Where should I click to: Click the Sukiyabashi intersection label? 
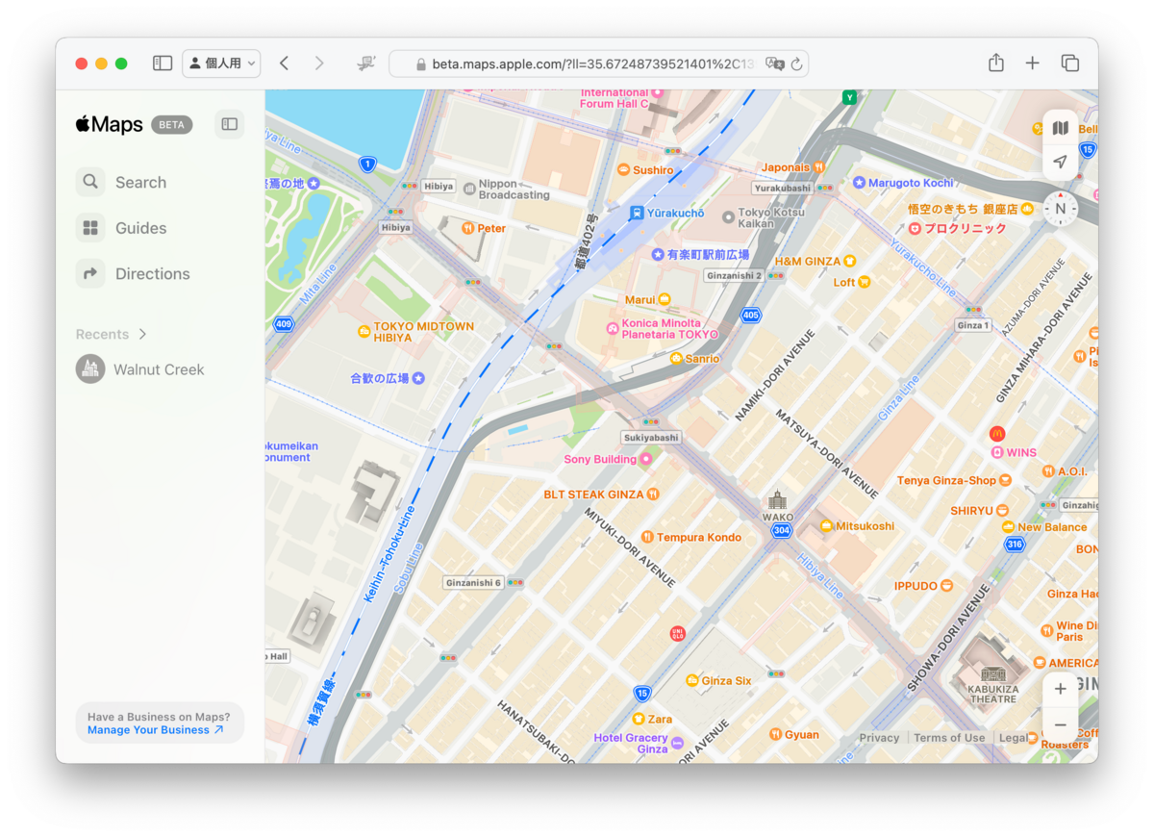(651, 437)
